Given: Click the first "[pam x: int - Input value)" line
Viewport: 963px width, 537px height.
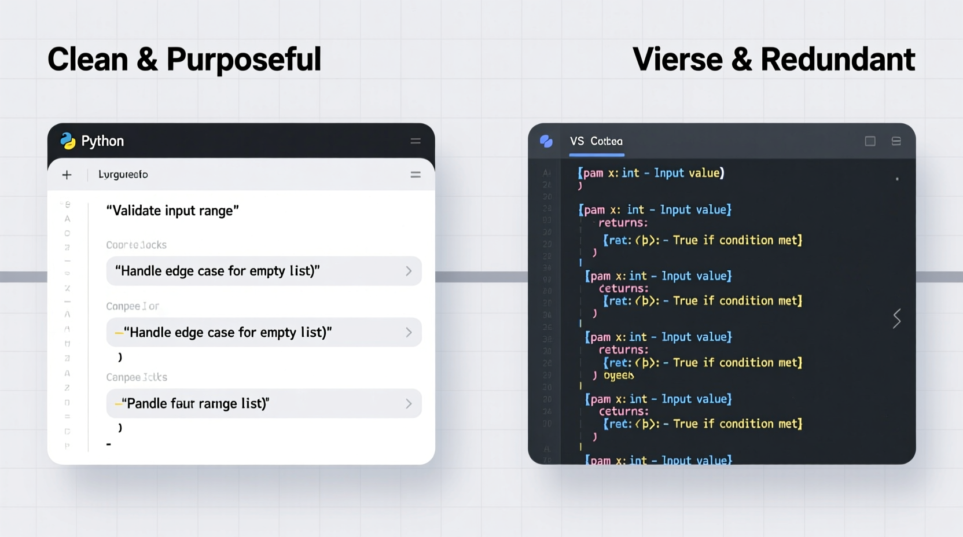Looking at the screenshot, I should 651,173.
